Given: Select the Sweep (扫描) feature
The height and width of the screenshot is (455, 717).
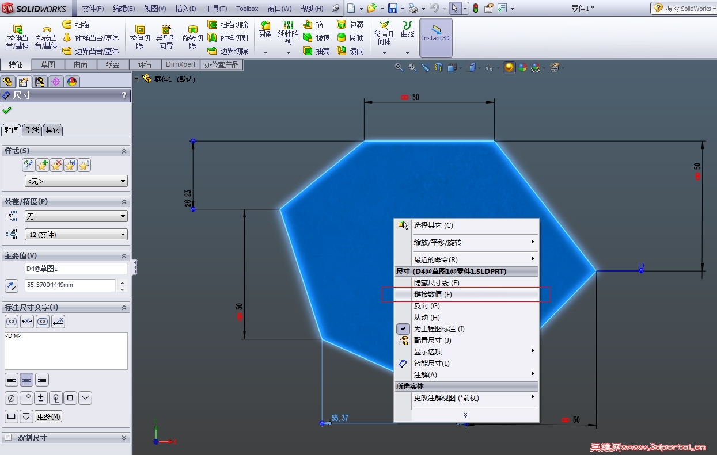Looking at the screenshot, I should [x=75, y=25].
